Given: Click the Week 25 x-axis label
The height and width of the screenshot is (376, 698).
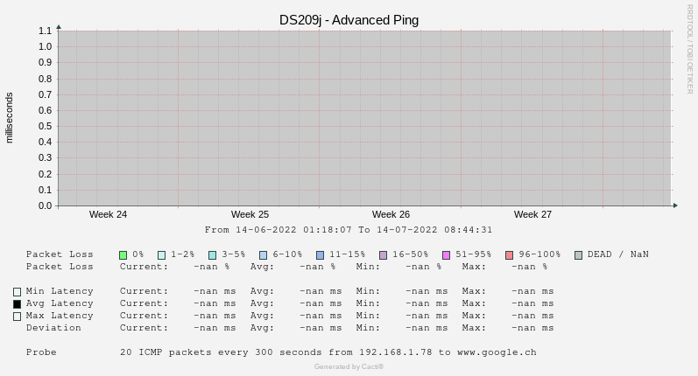Looking at the screenshot, I should point(250,214).
